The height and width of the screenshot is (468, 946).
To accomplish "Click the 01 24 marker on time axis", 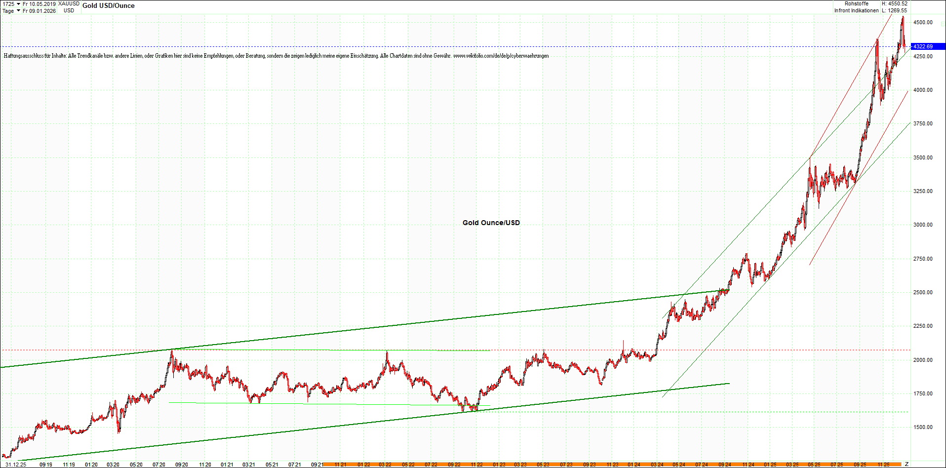I will (x=634, y=465).
